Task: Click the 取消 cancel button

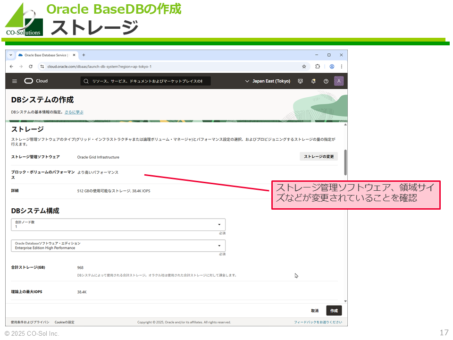Action: (x=315, y=311)
